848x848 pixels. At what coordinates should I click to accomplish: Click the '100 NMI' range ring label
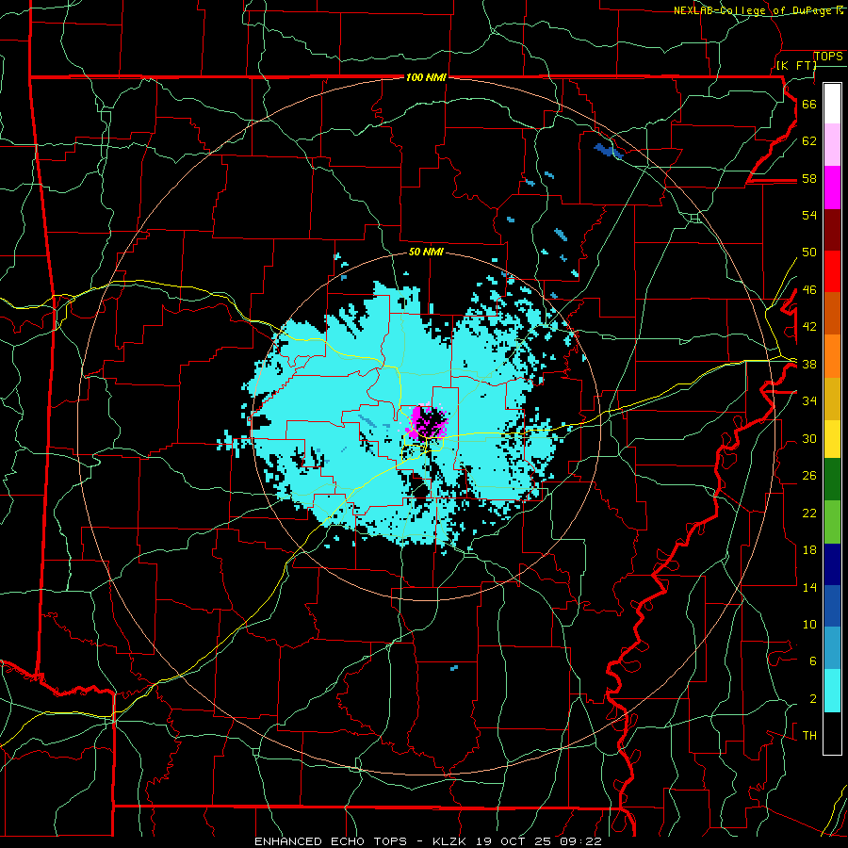pyautogui.click(x=426, y=77)
